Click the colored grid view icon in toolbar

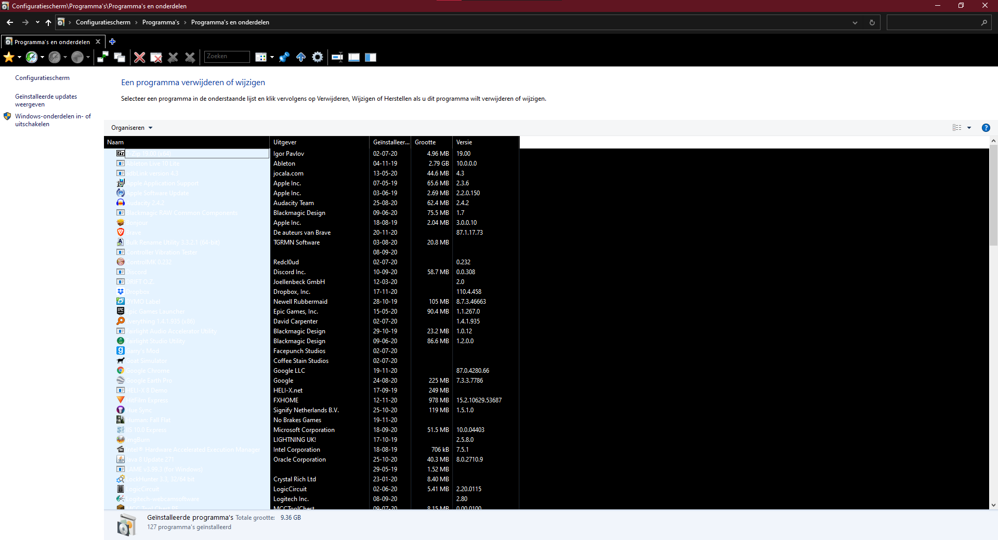point(261,57)
